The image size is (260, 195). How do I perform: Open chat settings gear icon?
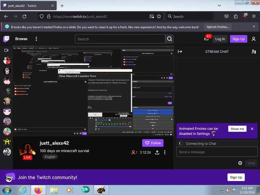(240, 163)
